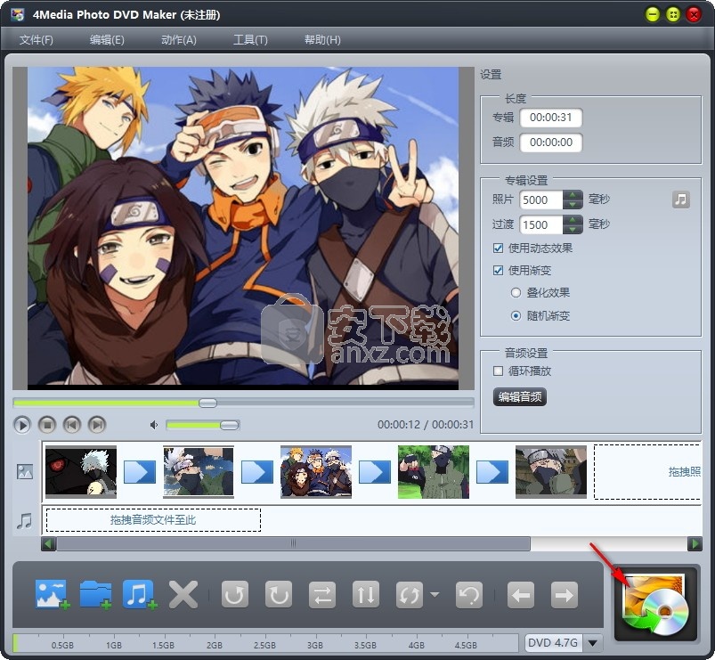Click the add photos icon
This screenshot has height=660, width=715.
coord(52,594)
